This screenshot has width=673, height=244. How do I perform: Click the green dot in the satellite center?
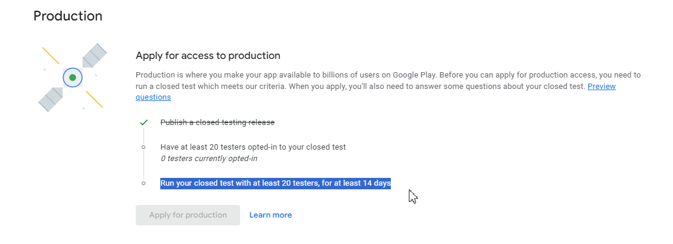[x=73, y=78]
